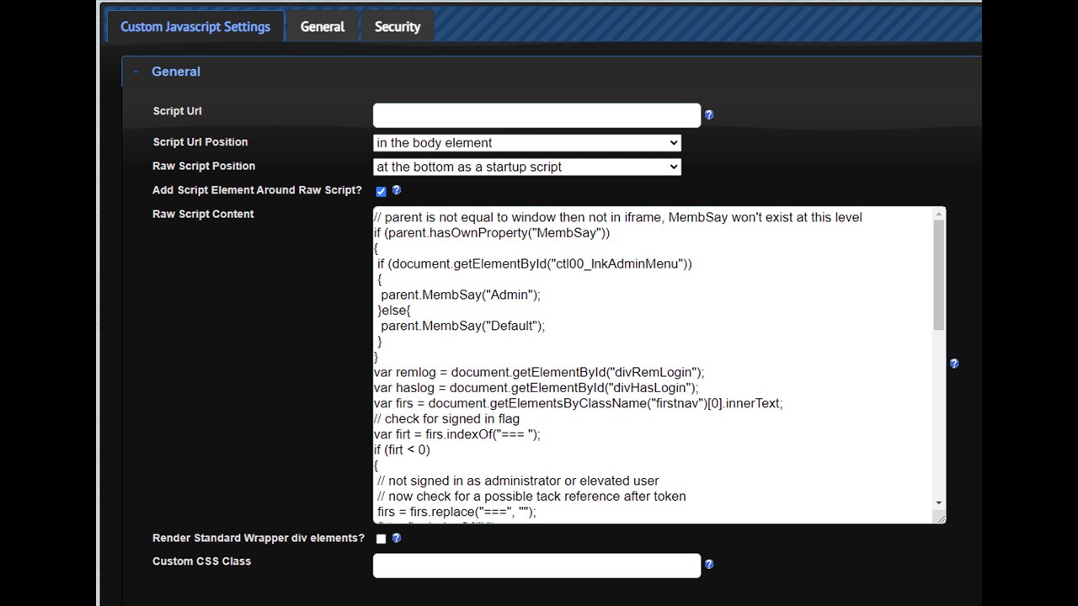This screenshot has width=1078, height=606.
Task: Open the Script Url Position dropdown
Action: click(x=526, y=142)
